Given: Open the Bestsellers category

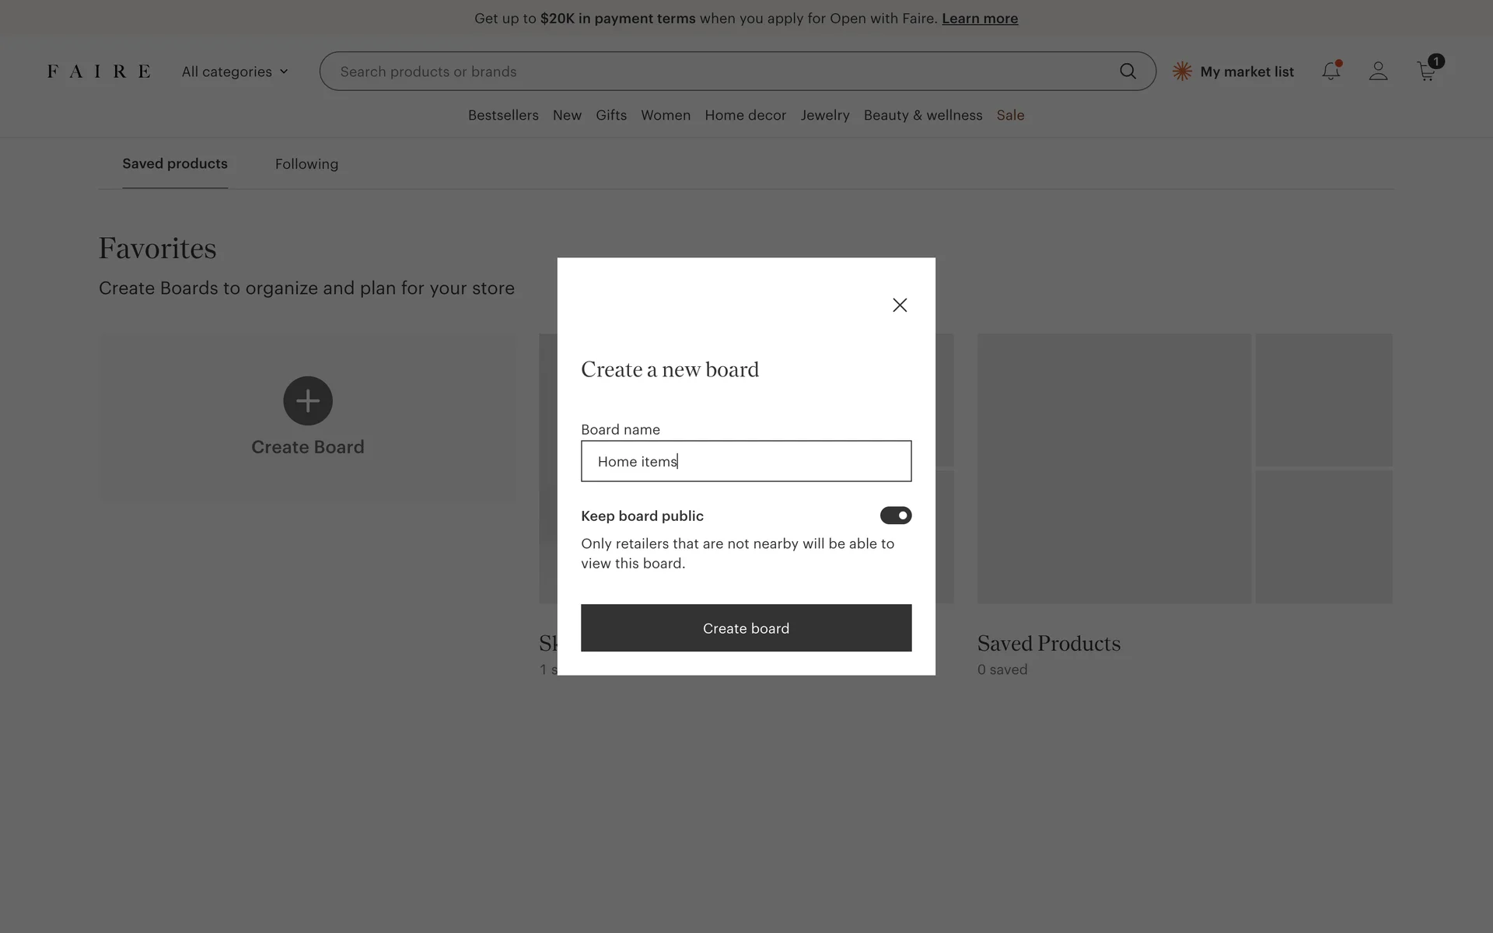Looking at the screenshot, I should (x=503, y=115).
